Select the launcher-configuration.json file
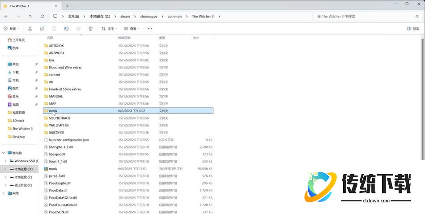 [69, 140]
